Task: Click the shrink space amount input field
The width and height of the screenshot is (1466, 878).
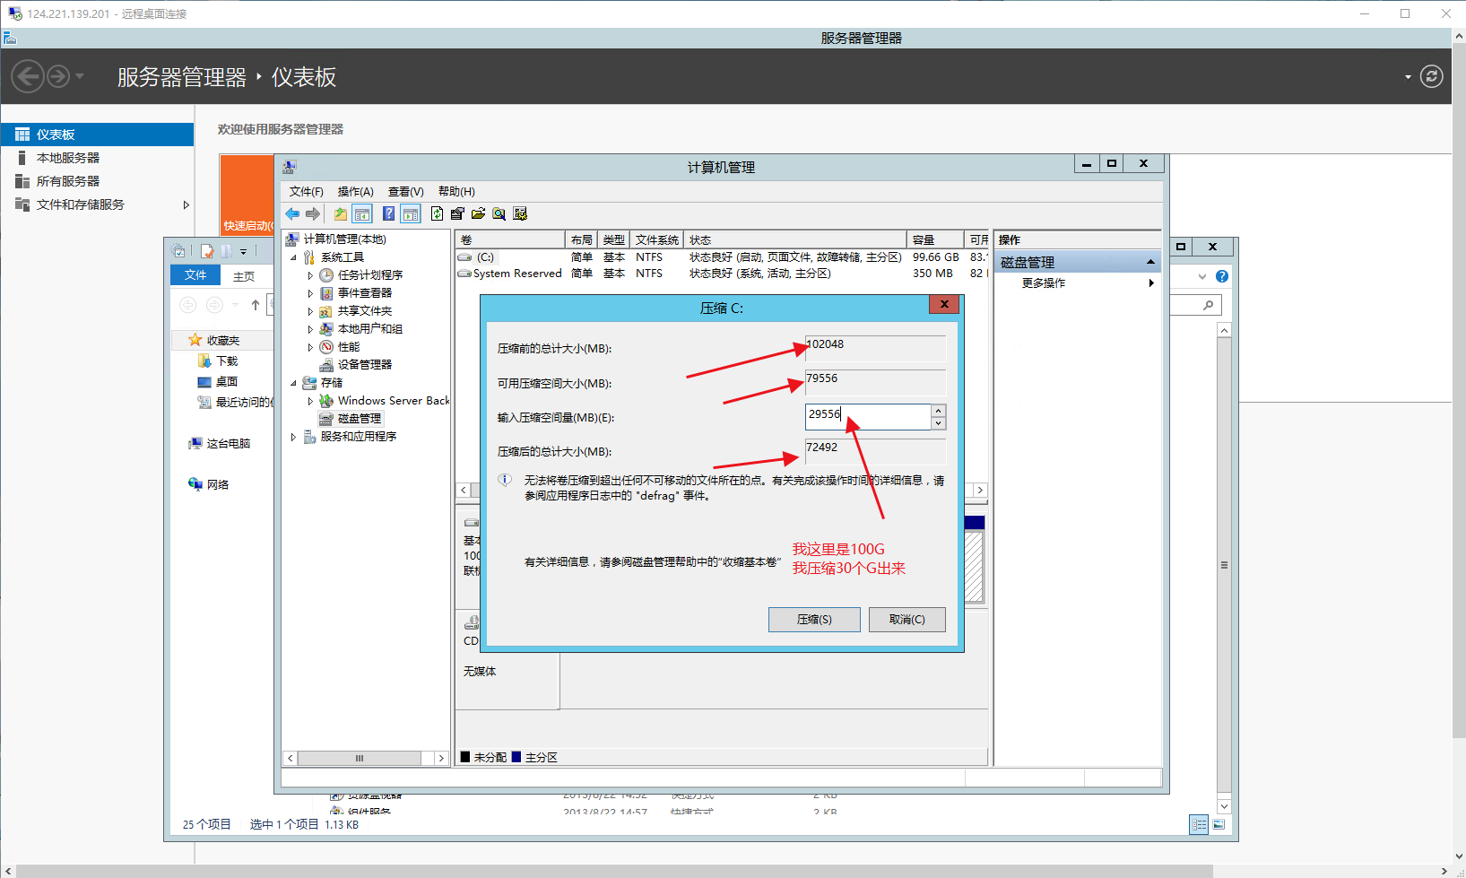Action: (x=867, y=416)
